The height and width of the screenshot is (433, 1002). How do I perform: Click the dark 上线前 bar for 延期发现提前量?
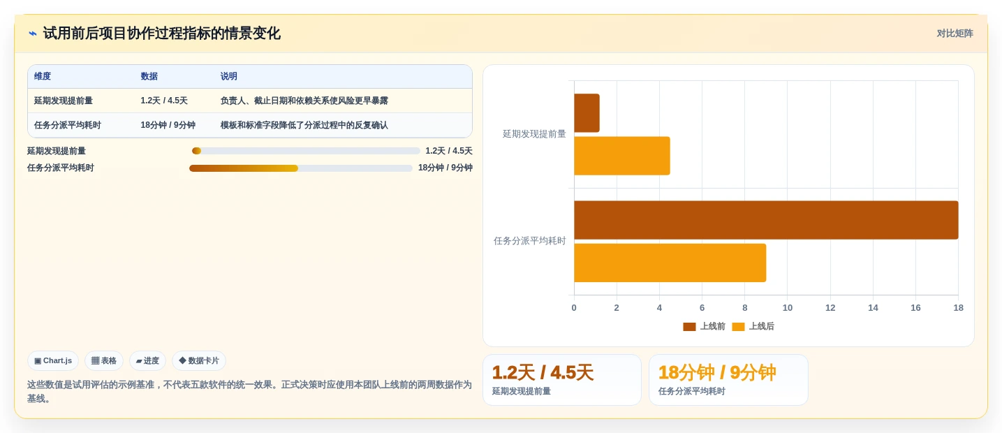587,113
